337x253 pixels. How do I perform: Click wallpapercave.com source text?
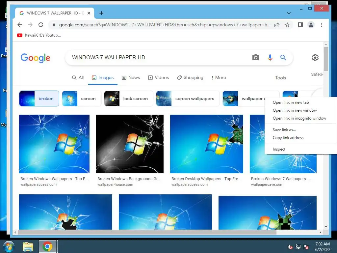(x=267, y=184)
